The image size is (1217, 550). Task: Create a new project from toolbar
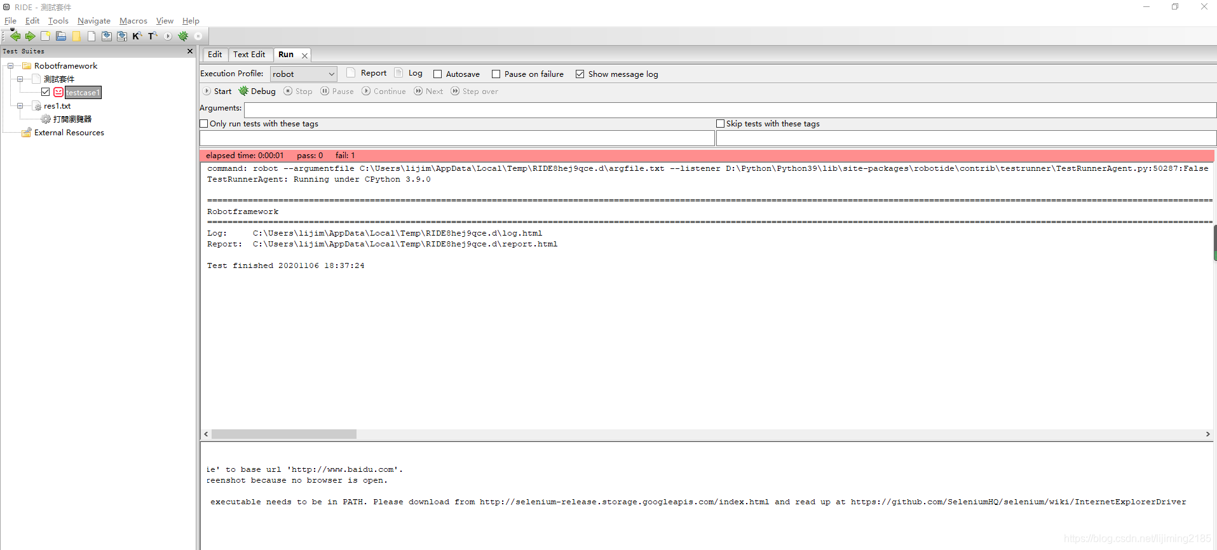pos(45,36)
